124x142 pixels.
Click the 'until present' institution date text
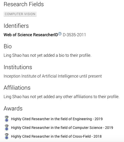click(x=91, y=76)
